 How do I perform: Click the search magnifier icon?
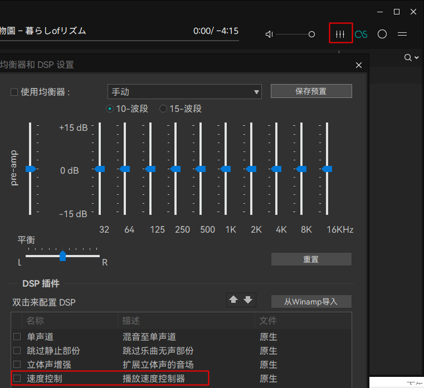pyautogui.click(x=408, y=57)
